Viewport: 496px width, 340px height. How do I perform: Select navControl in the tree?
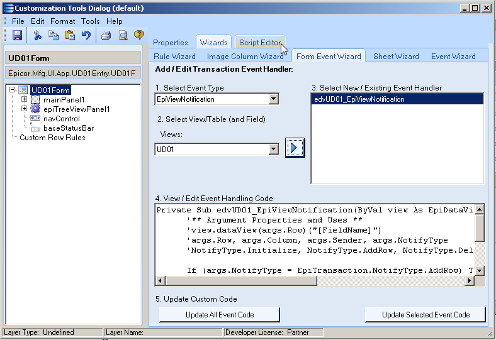pyautogui.click(x=61, y=119)
